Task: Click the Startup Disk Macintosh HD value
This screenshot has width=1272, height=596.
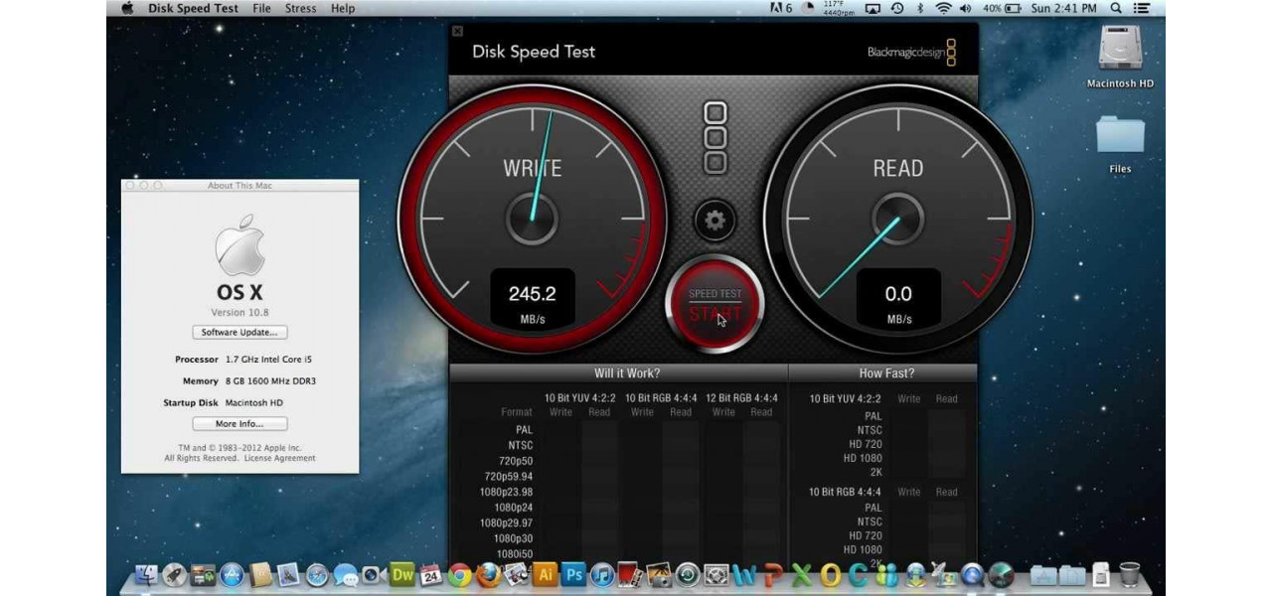Action: click(x=254, y=403)
